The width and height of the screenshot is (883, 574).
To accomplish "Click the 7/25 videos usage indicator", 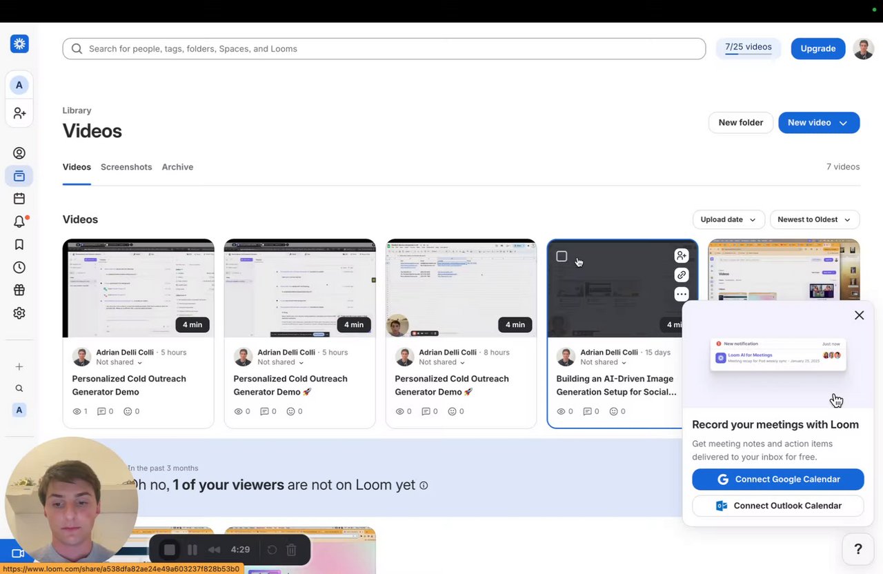I will (748, 48).
